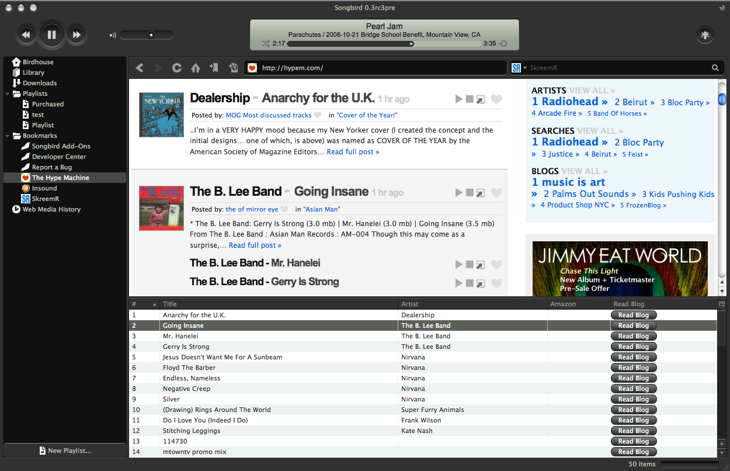Open the Library

tap(33, 72)
